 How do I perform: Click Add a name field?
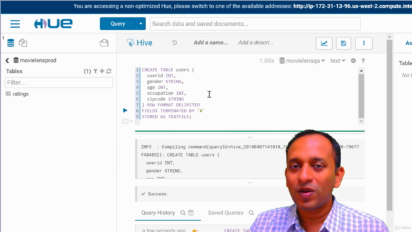click(x=211, y=43)
